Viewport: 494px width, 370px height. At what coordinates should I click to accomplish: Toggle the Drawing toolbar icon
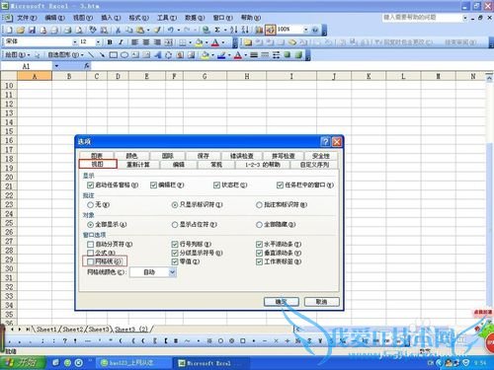270,30
